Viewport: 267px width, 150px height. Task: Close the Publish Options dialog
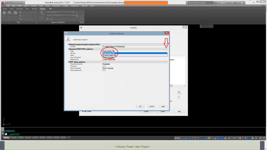click(167, 33)
